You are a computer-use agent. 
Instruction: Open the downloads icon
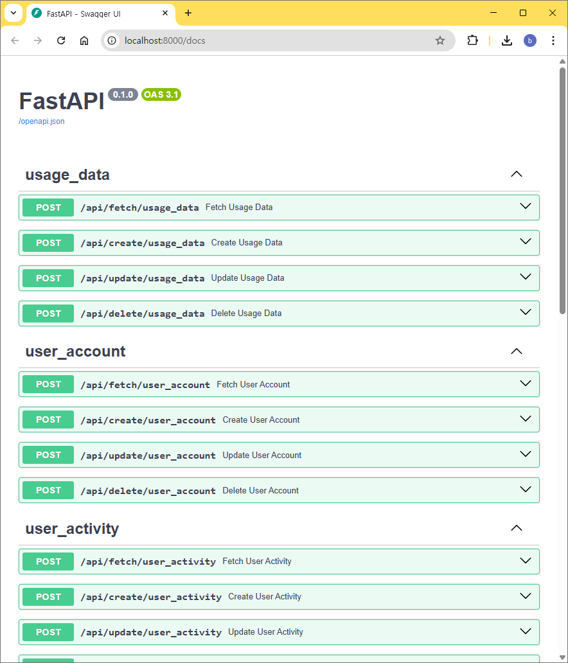pyautogui.click(x=507, y=40)
